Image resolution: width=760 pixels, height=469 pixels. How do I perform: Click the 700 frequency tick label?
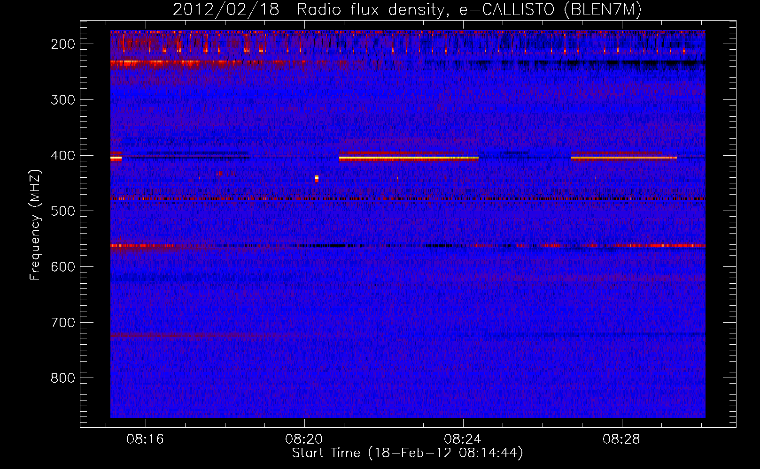click(63, 323)
